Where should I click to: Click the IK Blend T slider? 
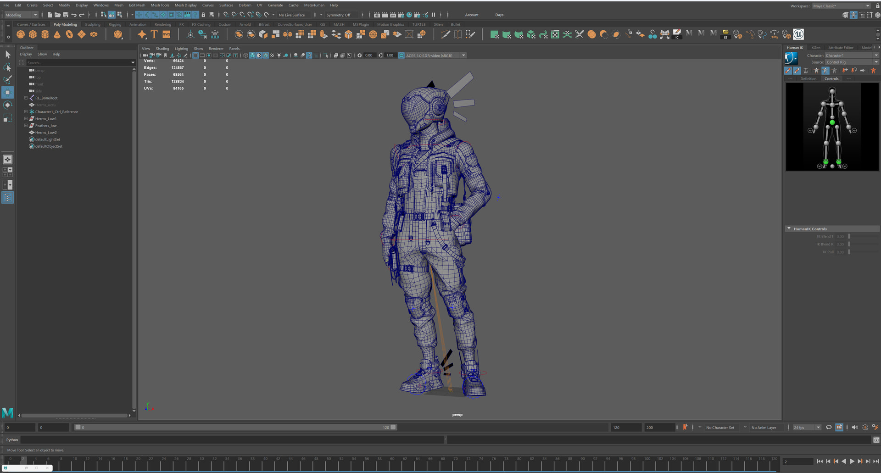coord(849,237)
